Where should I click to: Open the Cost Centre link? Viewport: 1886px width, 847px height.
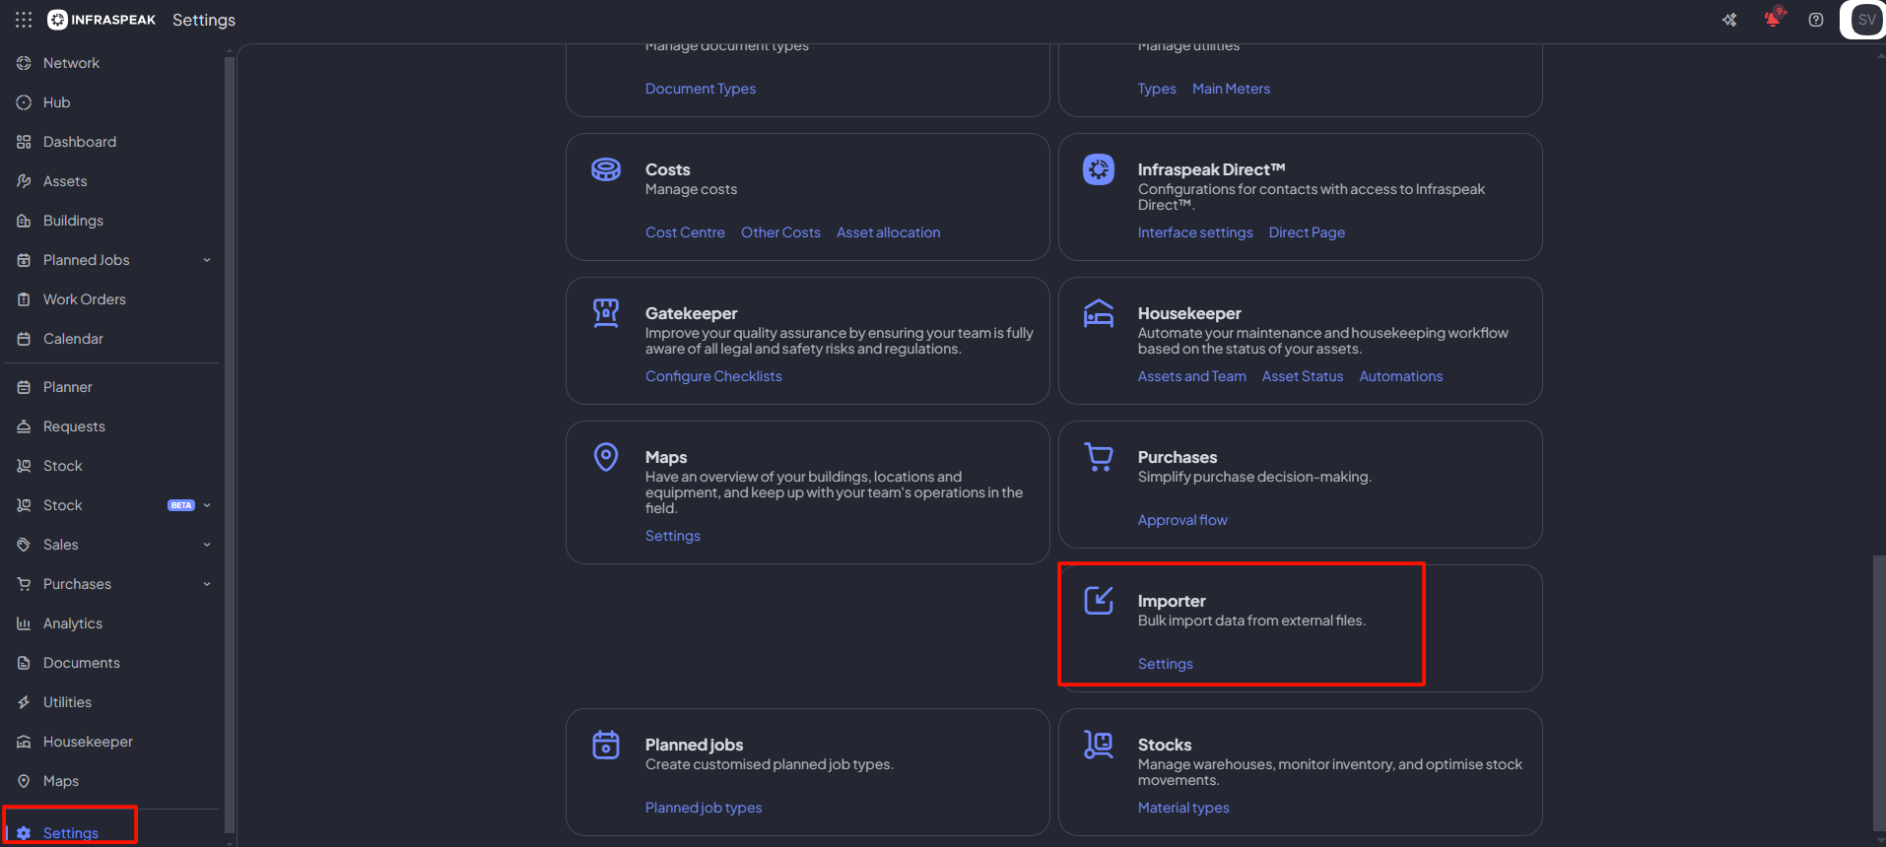coord(685,232)
